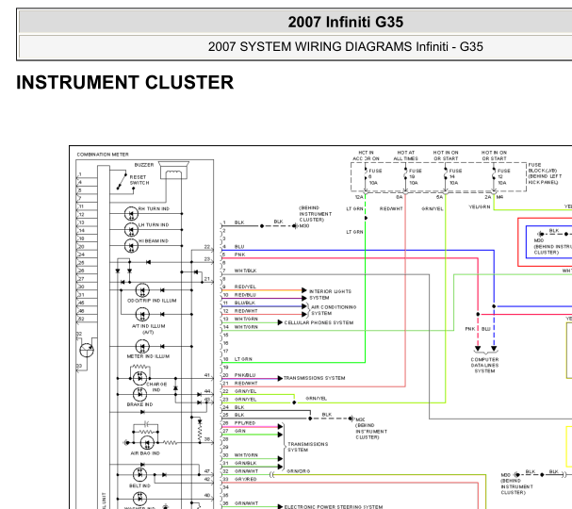Screen dimensions: 572x509
Task: Click TRANSMISSIONS SYSTEM label beside PNK/BLU wire
Action: tap(314, 378)
